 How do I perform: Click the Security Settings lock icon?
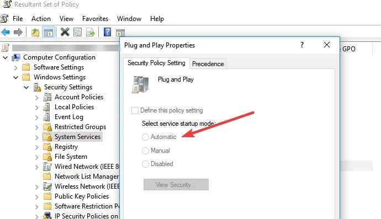pos(37,87)
